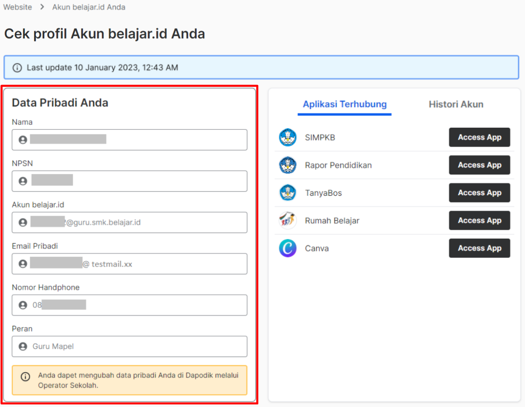This screenshot has width=525, height=407.
Task: Click the Rapor Pendidikan logo icon
Action: click(288, 165)
